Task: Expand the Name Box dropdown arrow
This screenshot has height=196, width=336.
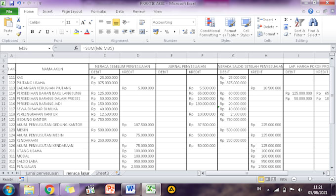Action: 49,48
